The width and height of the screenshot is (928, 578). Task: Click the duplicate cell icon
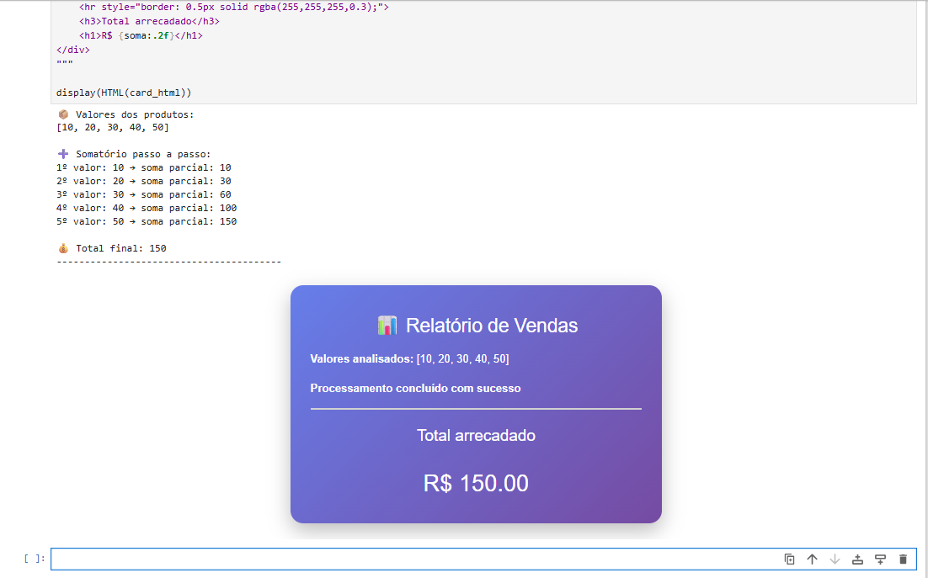click(x=789, y=559)
